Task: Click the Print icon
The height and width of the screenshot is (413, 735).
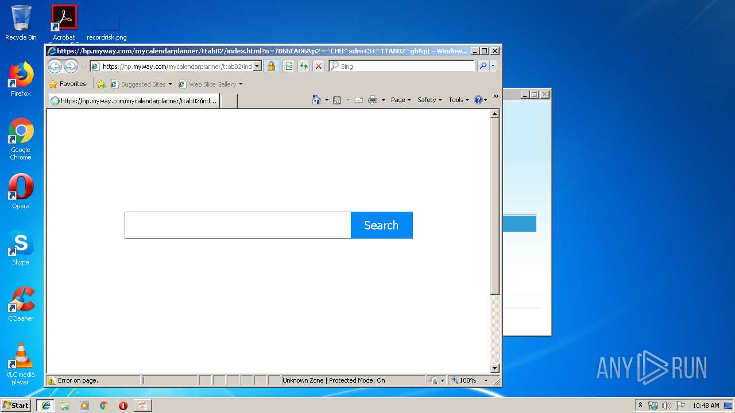Action: (x=373, y=100)
